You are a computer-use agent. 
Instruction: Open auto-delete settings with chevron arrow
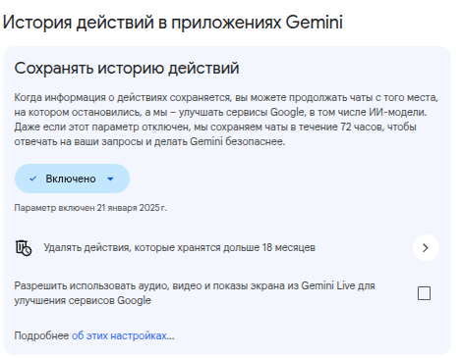(426, 247)
